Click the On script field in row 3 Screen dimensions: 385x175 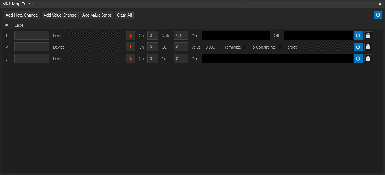[x=277, y=58]
